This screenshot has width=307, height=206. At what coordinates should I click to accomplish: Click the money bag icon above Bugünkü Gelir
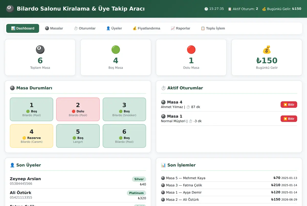click(267, 50)
